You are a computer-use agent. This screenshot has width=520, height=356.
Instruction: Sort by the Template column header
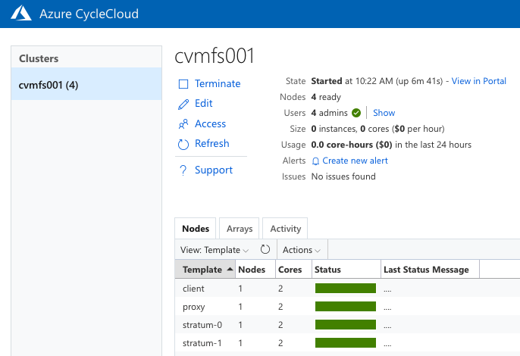click(204, 270)
